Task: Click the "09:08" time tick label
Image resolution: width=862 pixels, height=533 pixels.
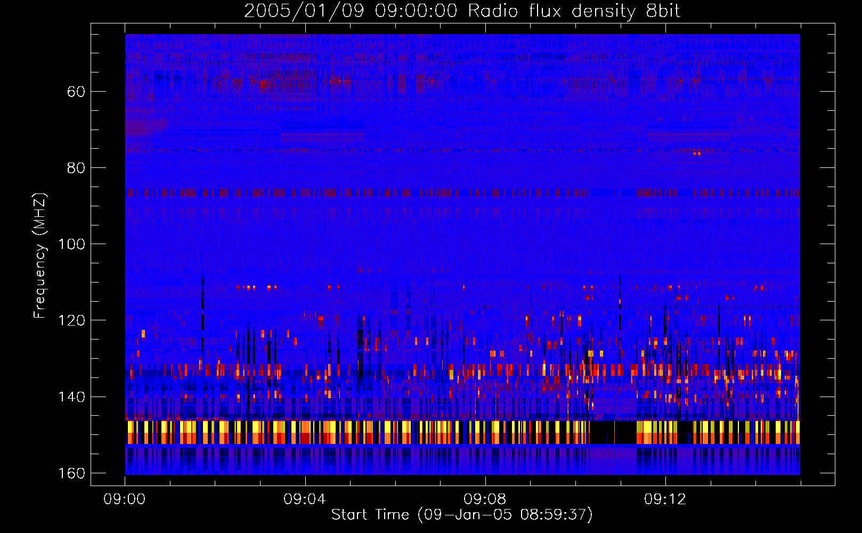Action: pyautogui.click(x=485, y=499)
